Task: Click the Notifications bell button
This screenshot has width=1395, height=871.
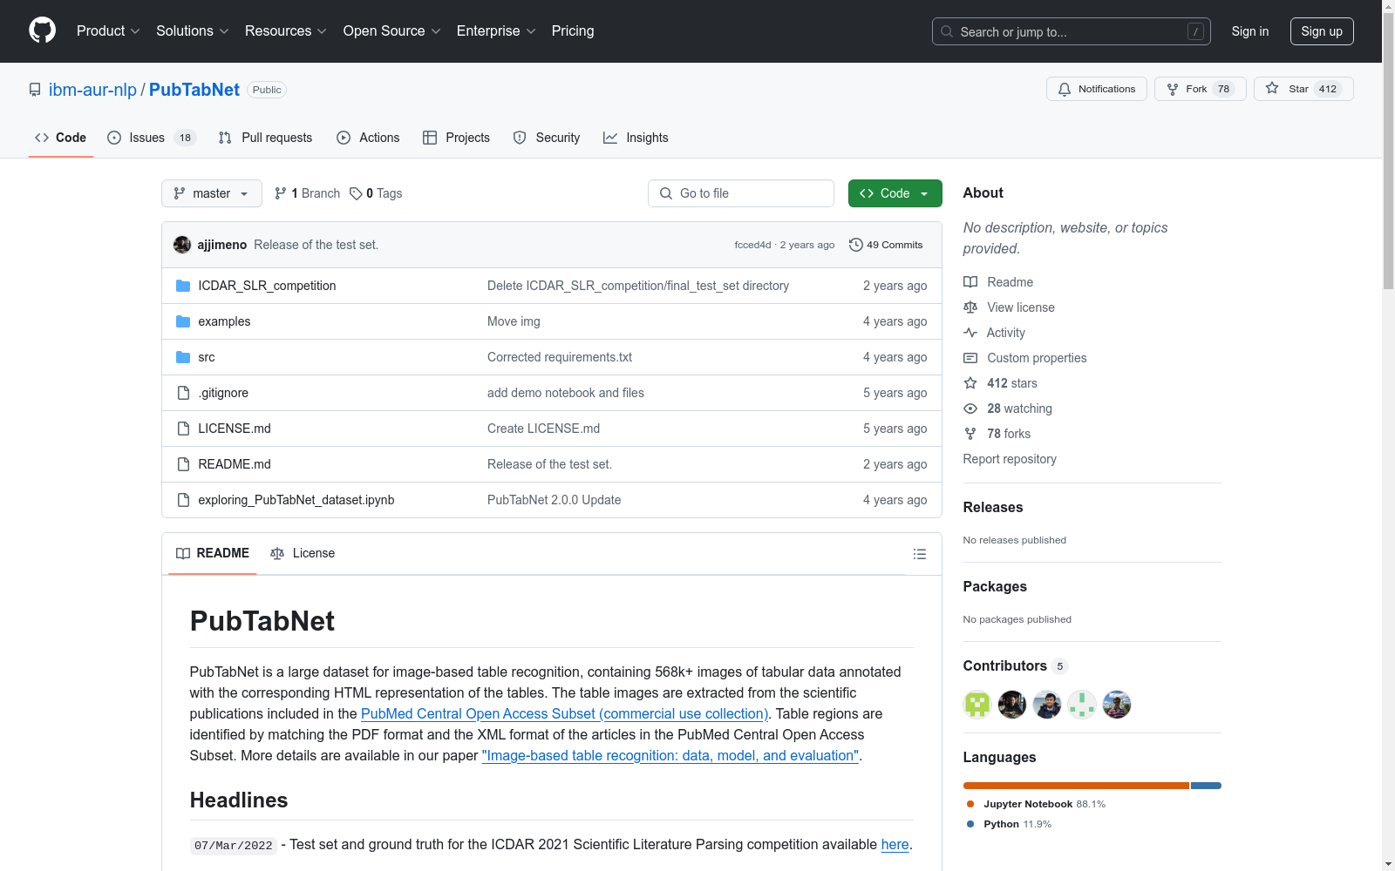Action: click(1096, 89)
